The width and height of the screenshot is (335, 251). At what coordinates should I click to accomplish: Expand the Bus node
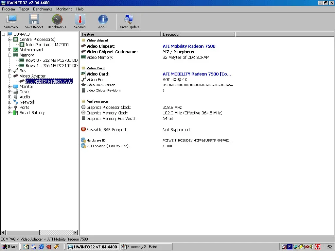9,71
